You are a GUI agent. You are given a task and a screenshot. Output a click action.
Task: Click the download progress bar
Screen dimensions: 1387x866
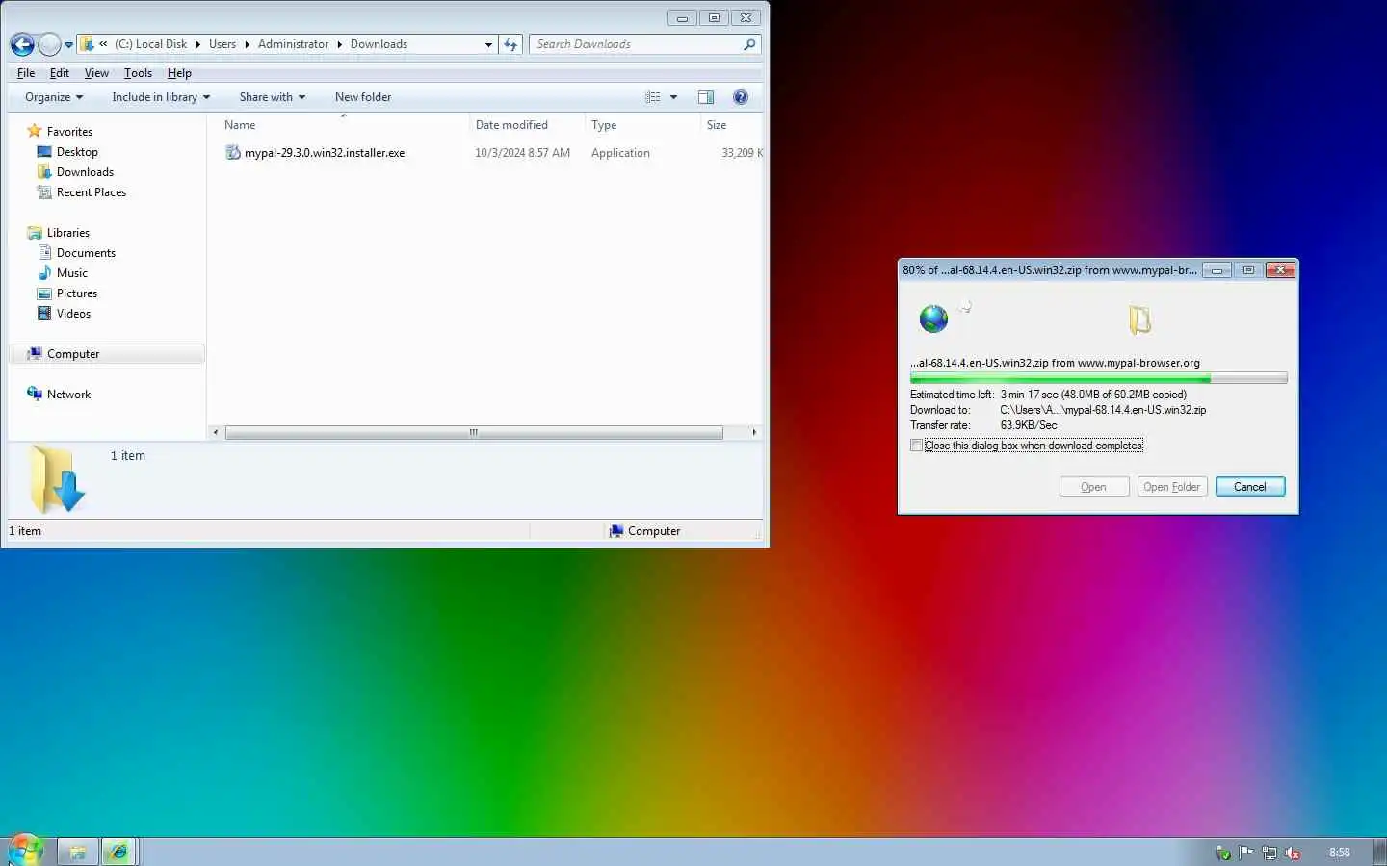tap(1098, 379)
